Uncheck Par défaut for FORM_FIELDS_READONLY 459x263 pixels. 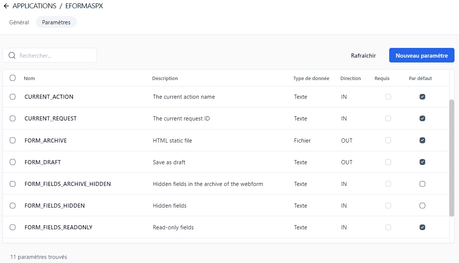pos(422,227)
